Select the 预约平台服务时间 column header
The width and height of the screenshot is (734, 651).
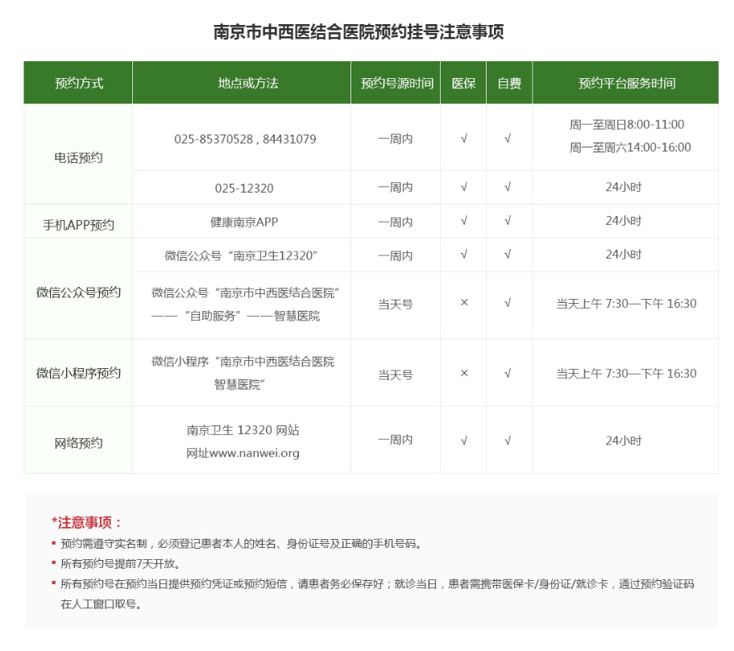(626, 83)
